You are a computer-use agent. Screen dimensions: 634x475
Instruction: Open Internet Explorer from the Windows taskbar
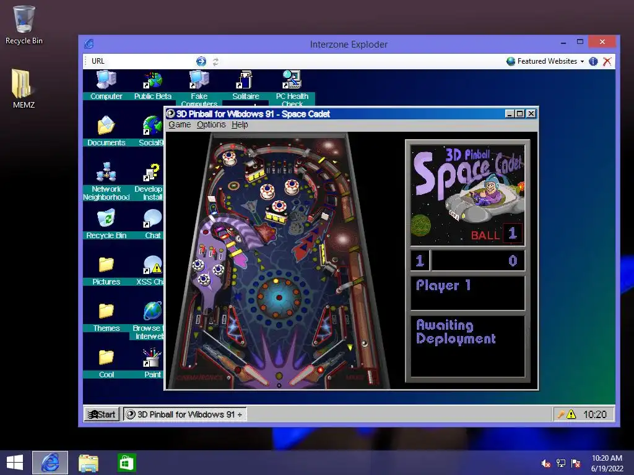point(50,463)
